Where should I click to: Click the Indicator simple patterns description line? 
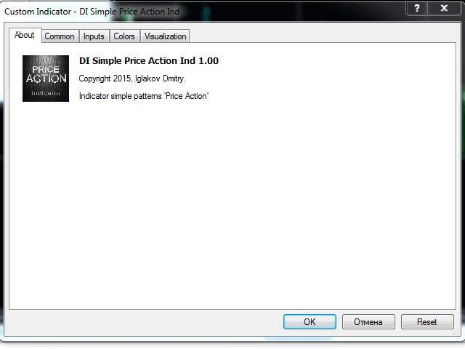pyautogui.click(x=144, y=96)
